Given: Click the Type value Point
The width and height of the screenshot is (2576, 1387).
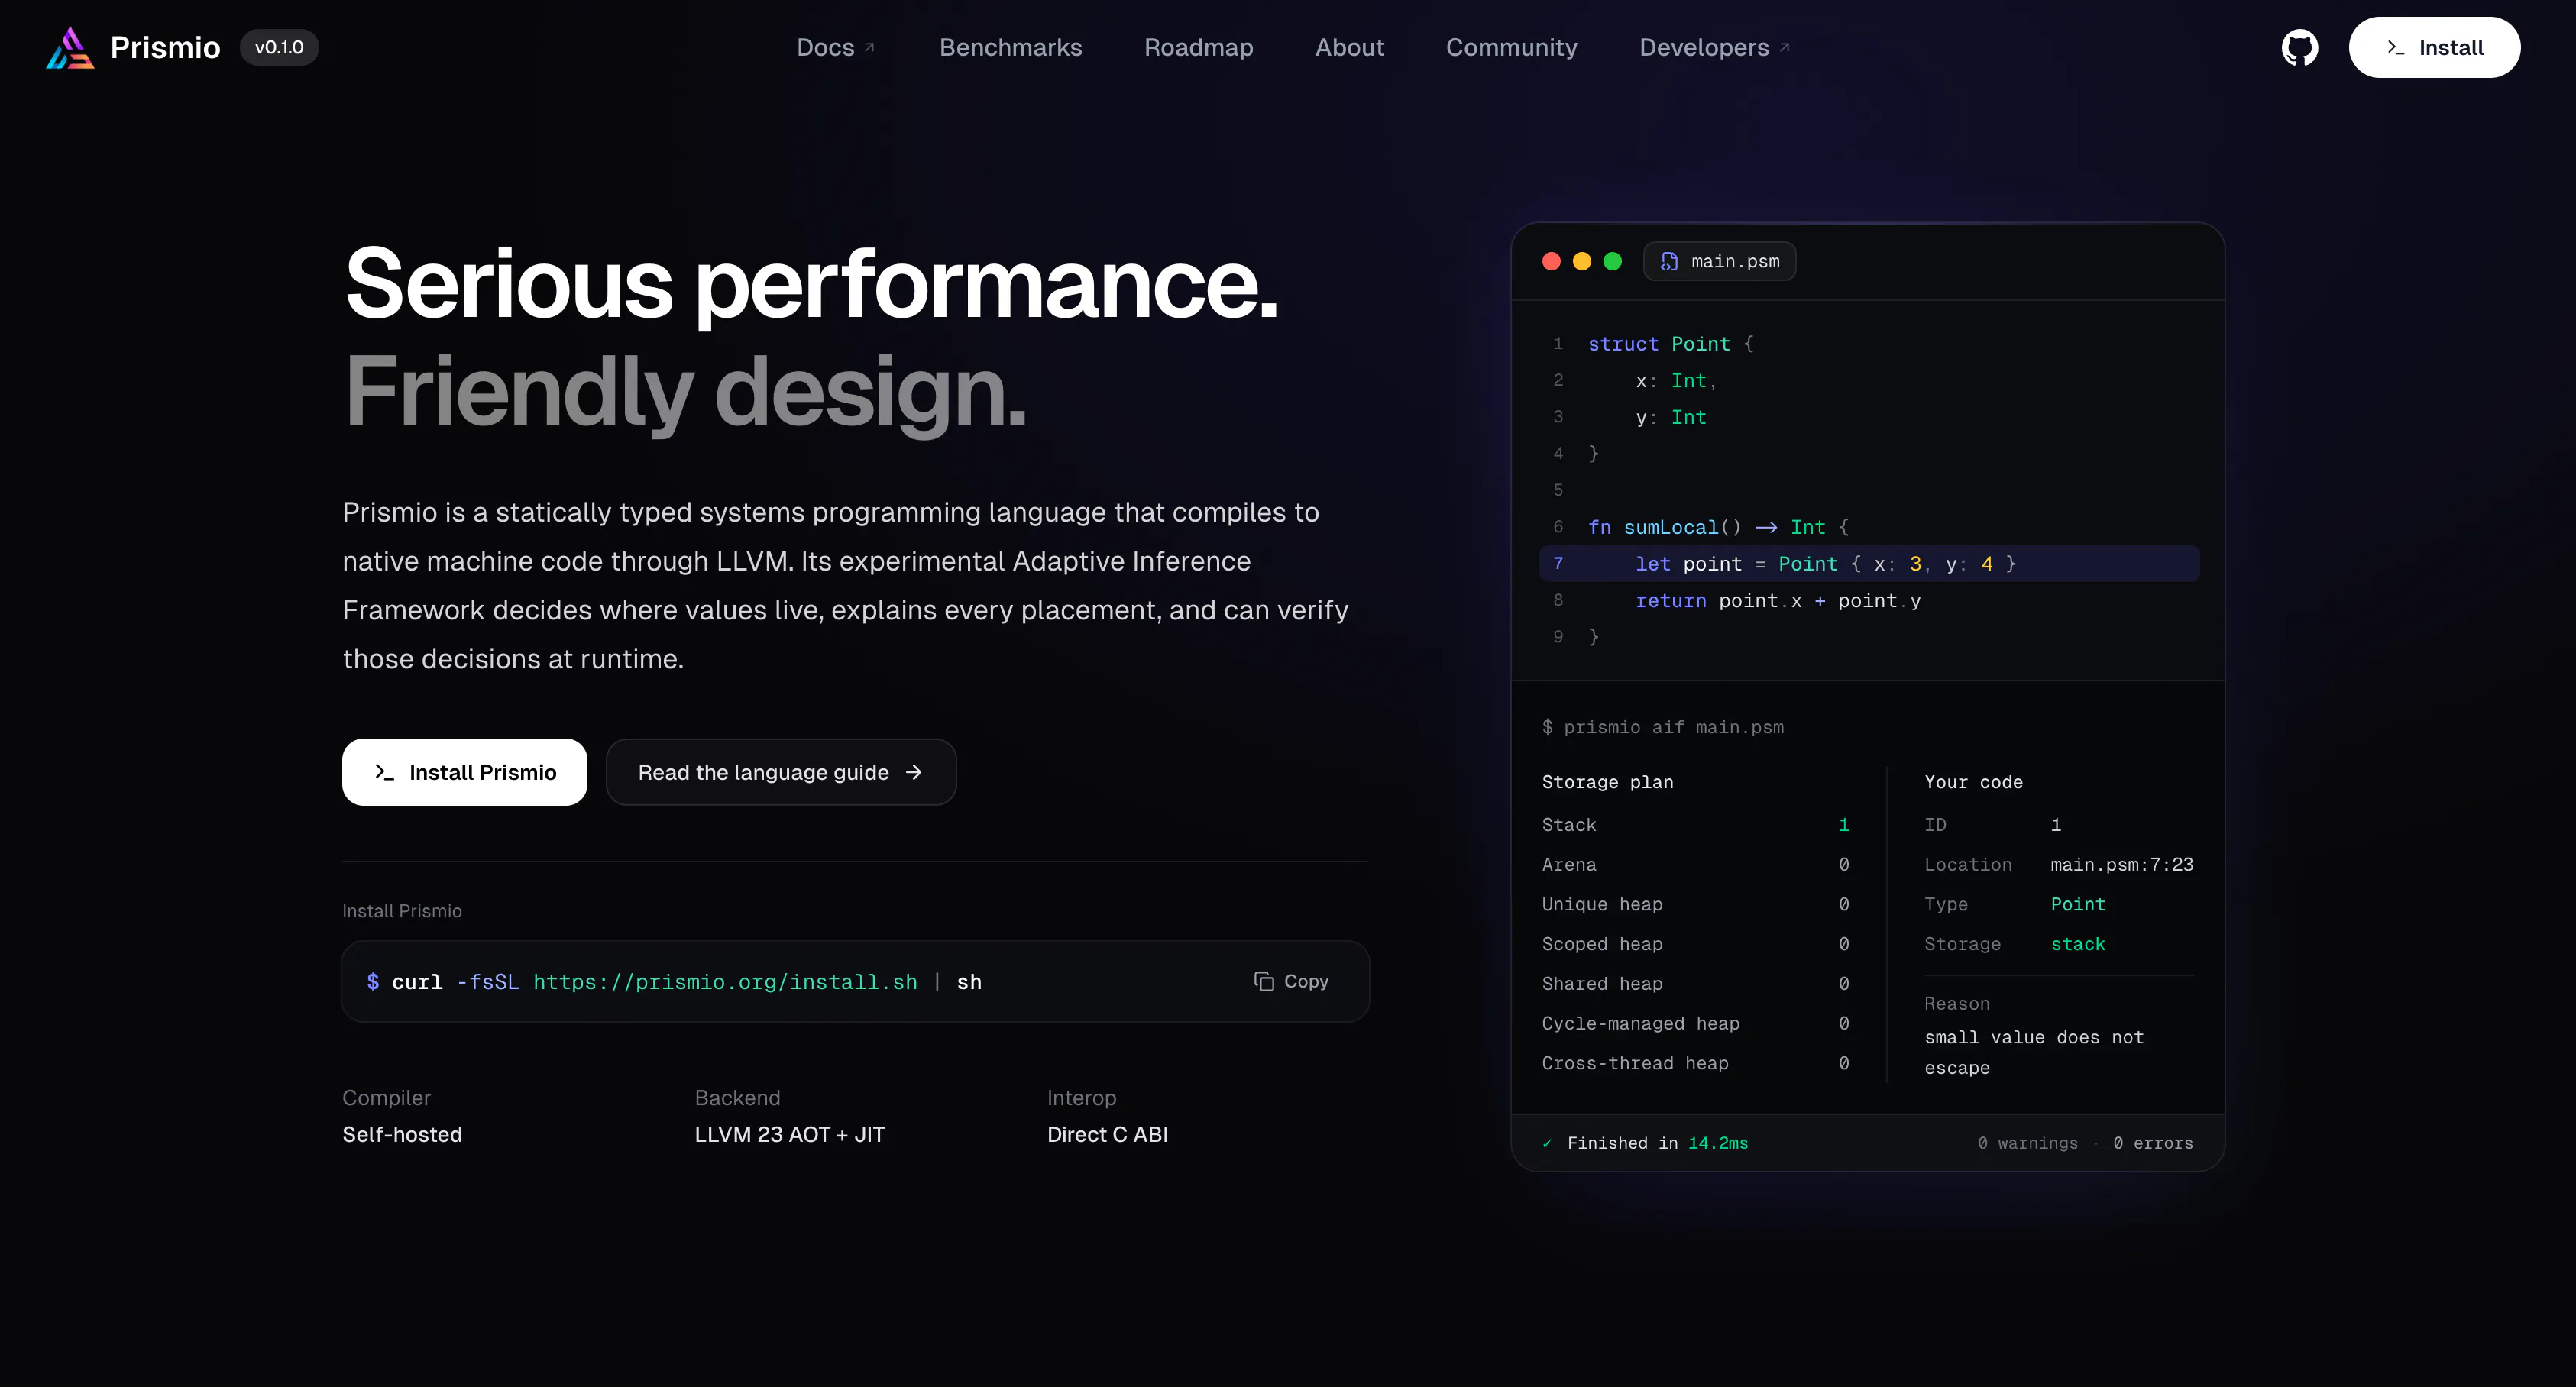Looking at the screenshot, I should point(2077,904).
